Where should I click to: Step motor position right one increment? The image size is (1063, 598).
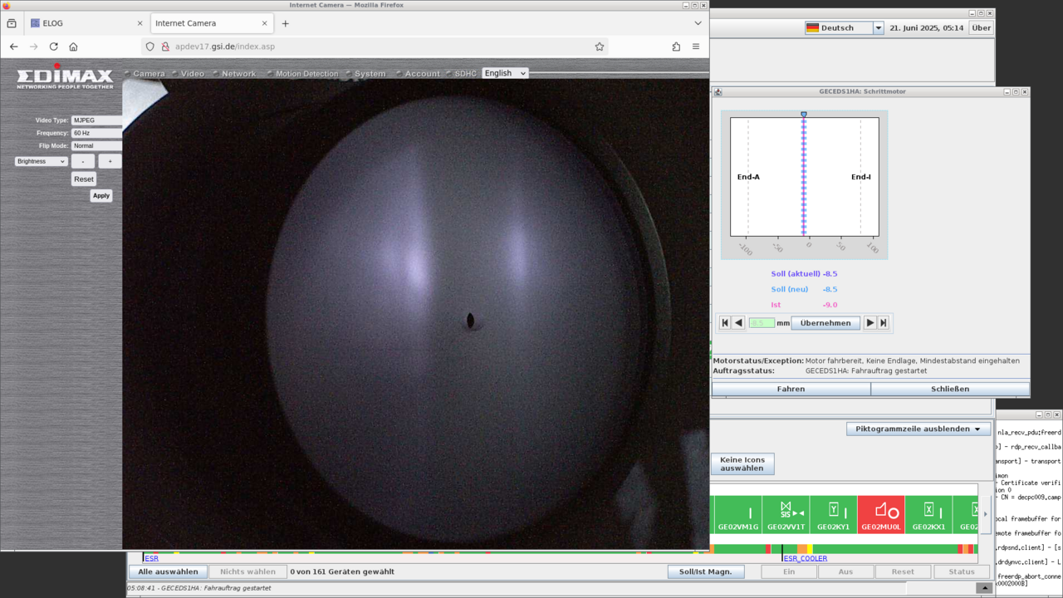870,323
